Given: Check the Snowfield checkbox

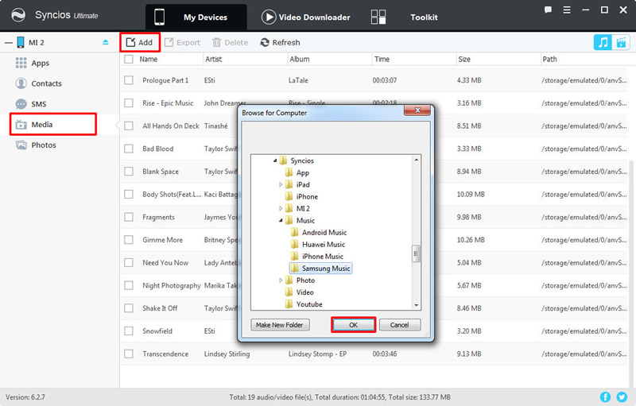Looking at the screenshot, I should [x=129, y=331].
